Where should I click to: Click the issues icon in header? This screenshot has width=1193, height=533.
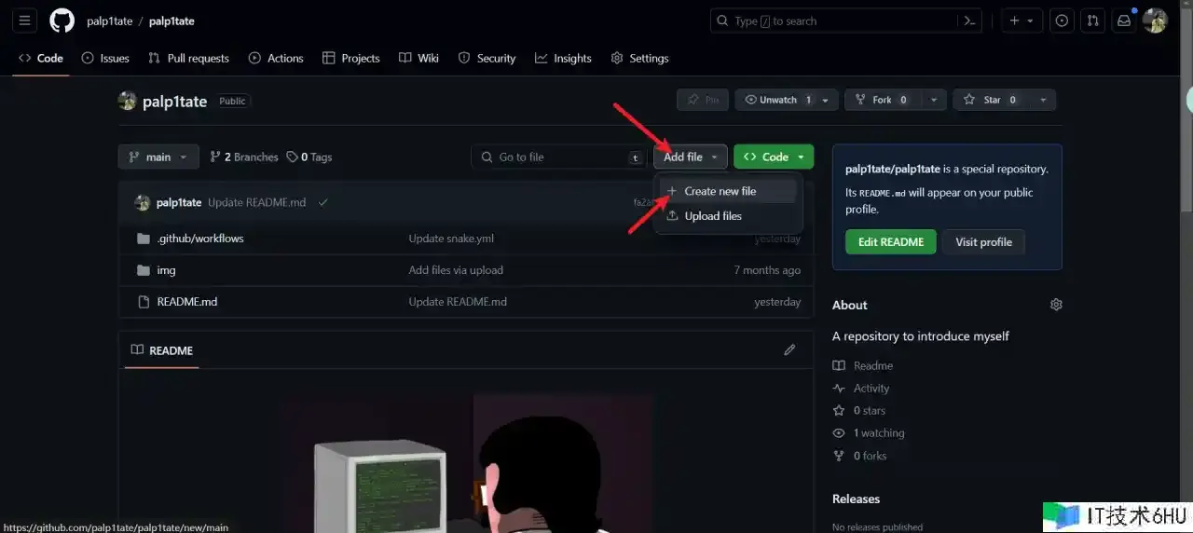coord(1062,20)
